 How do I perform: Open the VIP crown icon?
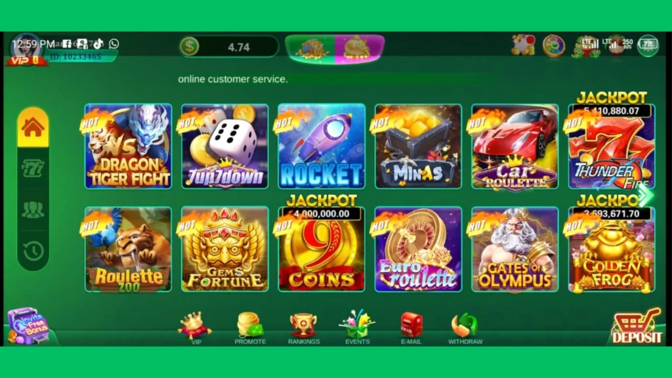[x=195, y=328]
